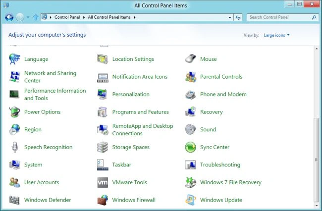Click the Notification Area Icons icon
The height and width of the screenshot is (211, 322).
click(103, 78)
